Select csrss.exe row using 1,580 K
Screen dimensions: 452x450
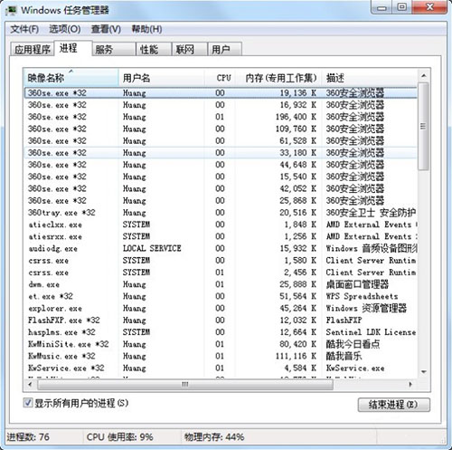pos(221,261)
